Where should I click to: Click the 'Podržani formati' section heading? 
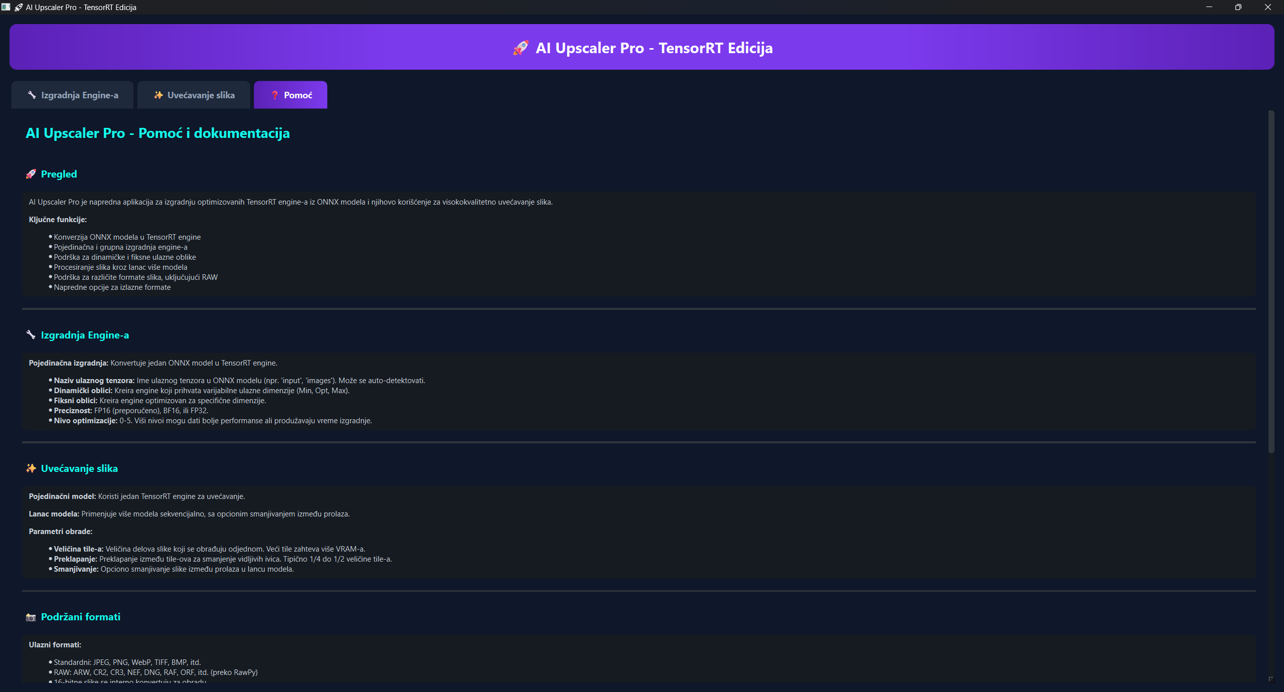tap(81, 617)
